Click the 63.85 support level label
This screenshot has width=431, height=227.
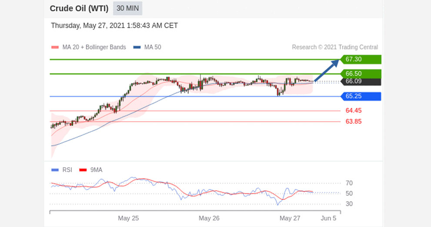[x=354, y=122]
